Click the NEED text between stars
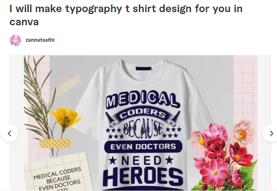 (x=141, y=160)
